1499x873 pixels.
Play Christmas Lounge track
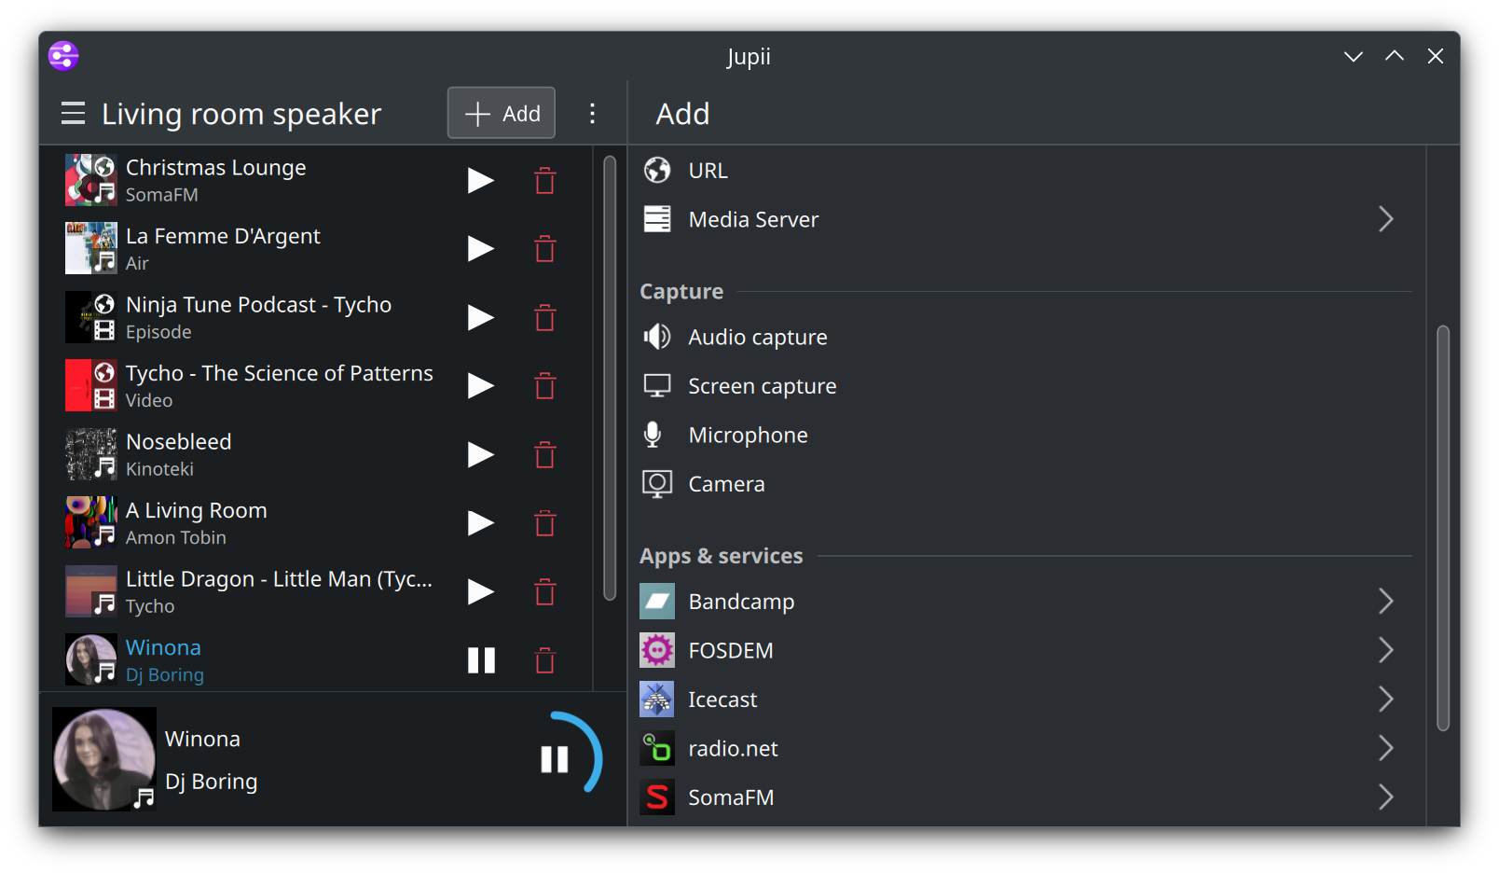480,180
